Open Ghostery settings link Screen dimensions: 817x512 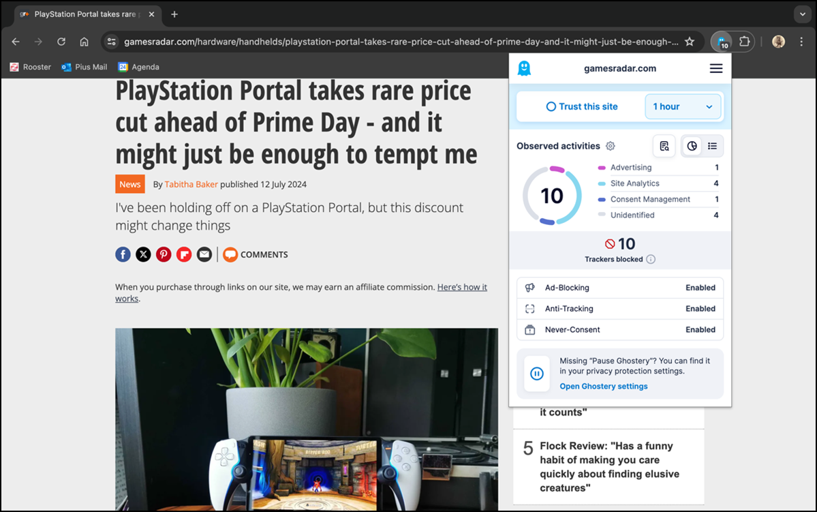click(603, 387)
